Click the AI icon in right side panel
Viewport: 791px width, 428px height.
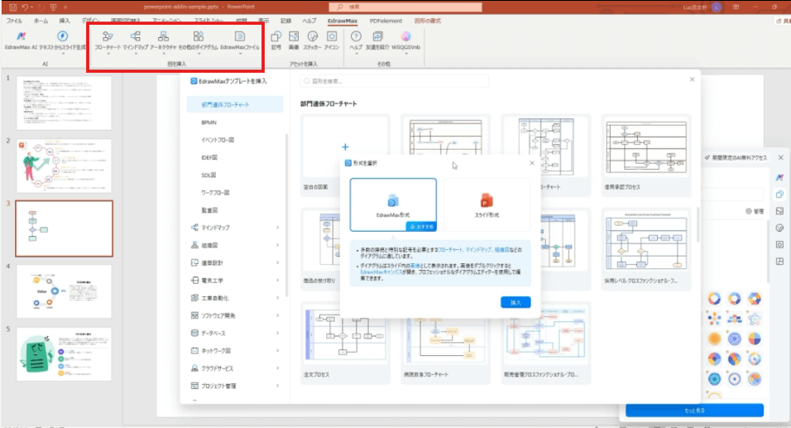(x=780, y=177)
